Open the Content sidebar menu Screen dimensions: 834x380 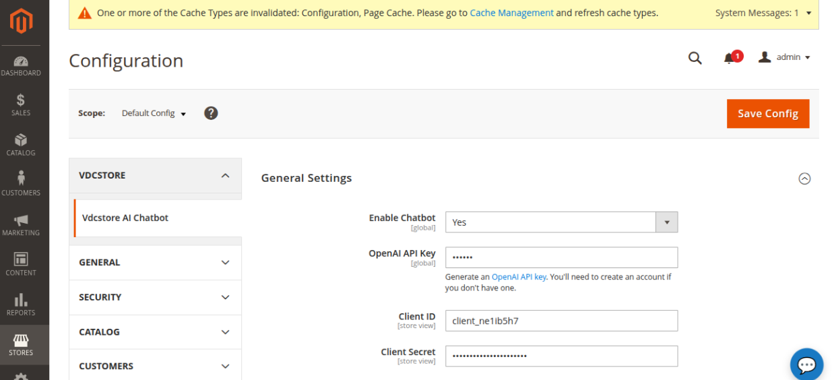click(x=21, y=265)
